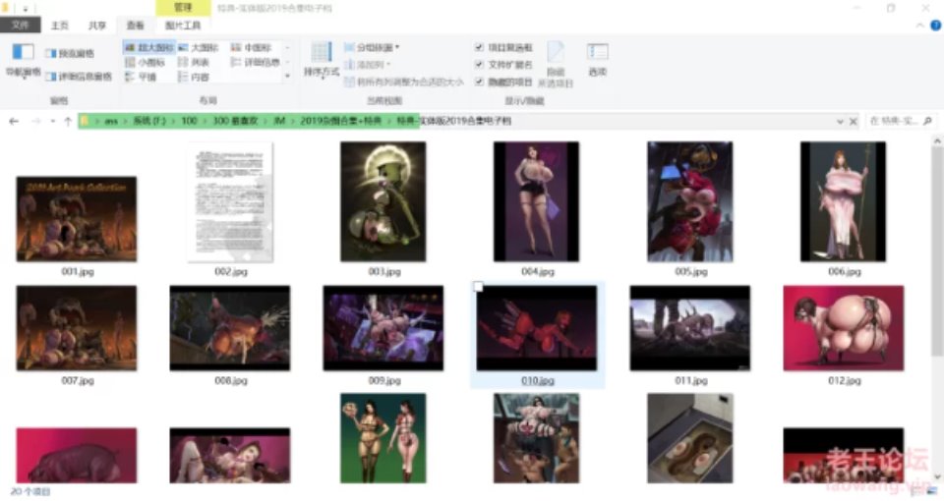
Task: Open the 选项 folder options button
Action: [x=597, y=60]
